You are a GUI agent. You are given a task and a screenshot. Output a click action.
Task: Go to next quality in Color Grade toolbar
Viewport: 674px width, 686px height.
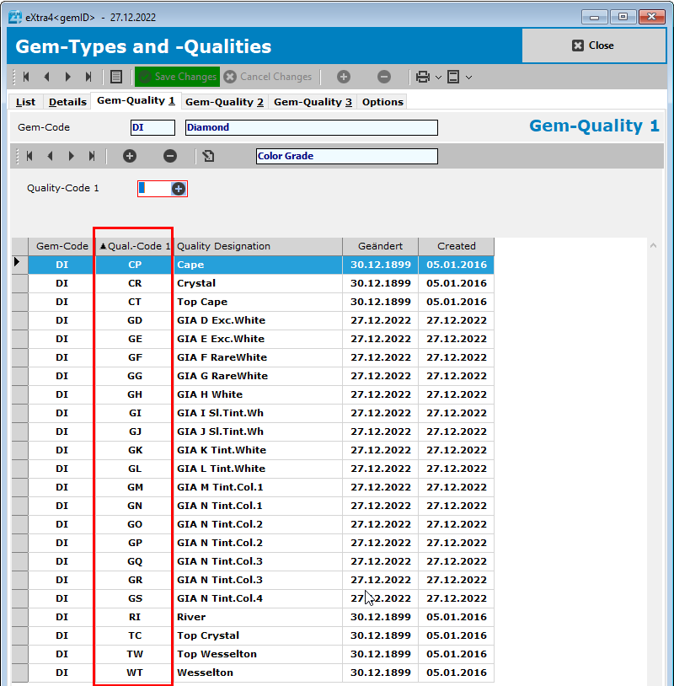click(x=71, y=156)
